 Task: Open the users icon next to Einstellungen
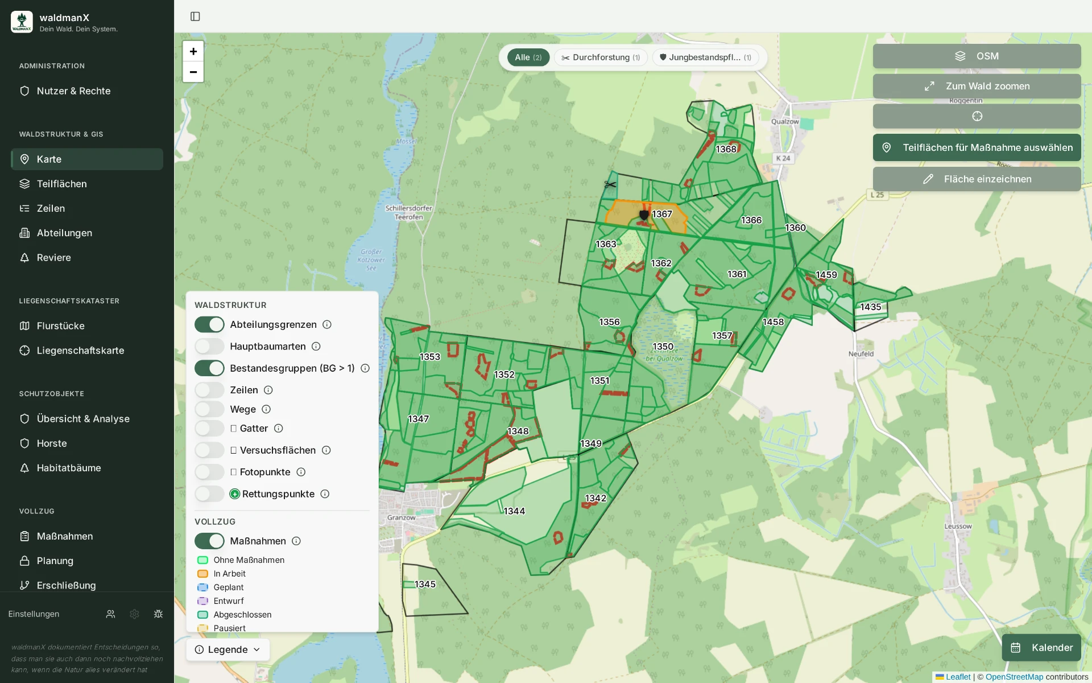coord(110,614)
